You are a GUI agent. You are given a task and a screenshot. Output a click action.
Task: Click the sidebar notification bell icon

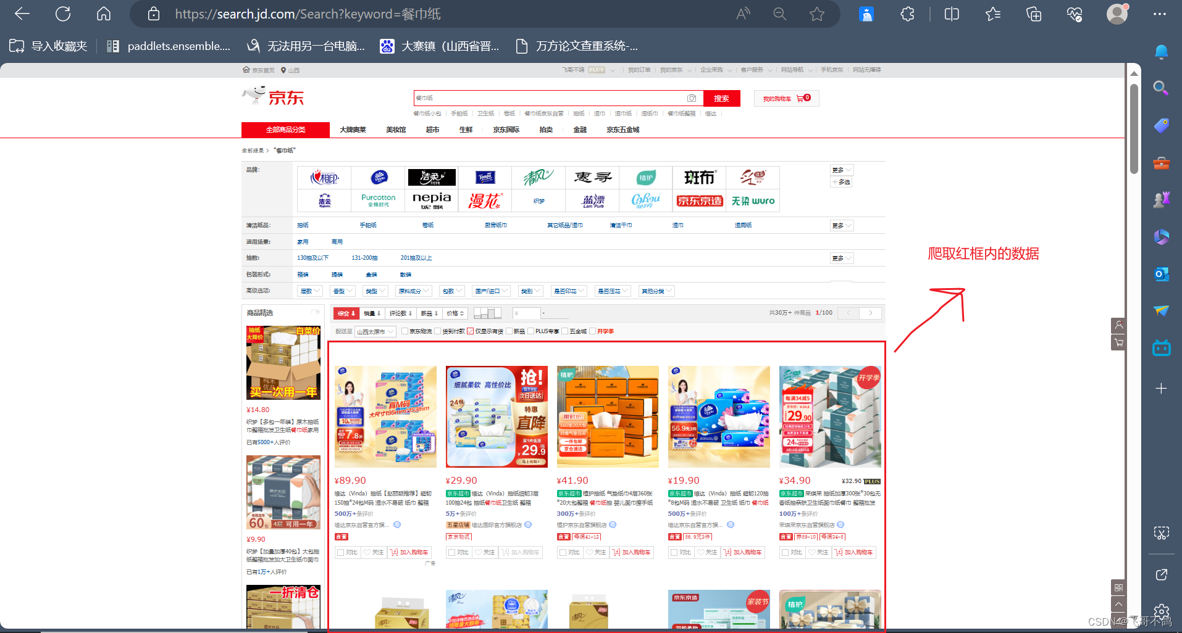coord(1161,52)
